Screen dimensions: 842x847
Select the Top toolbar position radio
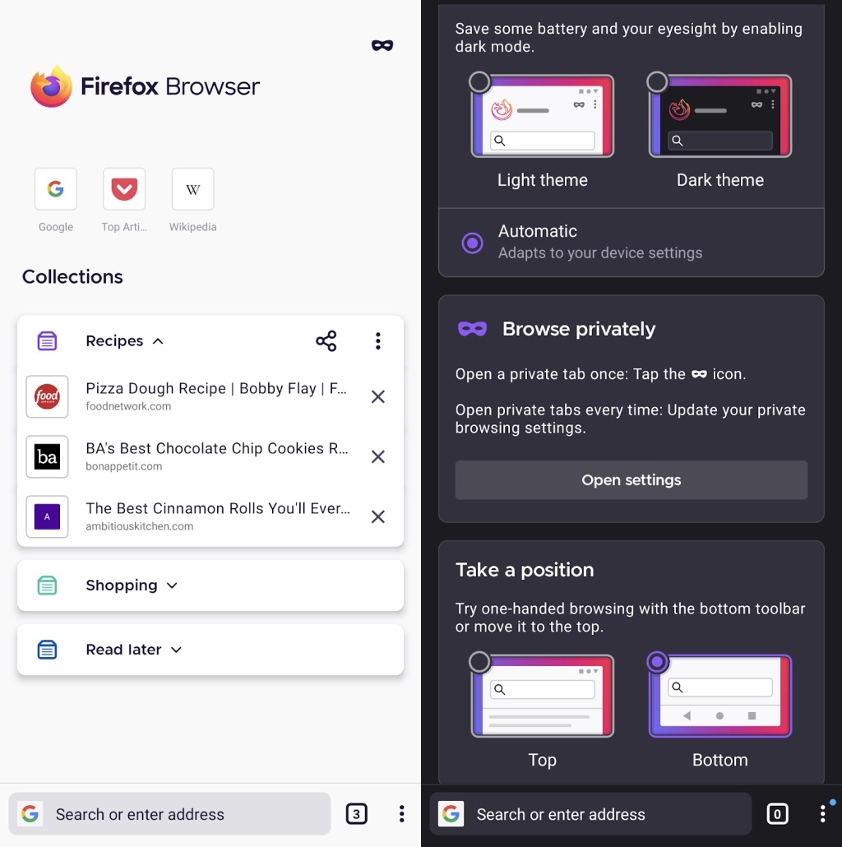pyautogui.click(x=479, y=662)
